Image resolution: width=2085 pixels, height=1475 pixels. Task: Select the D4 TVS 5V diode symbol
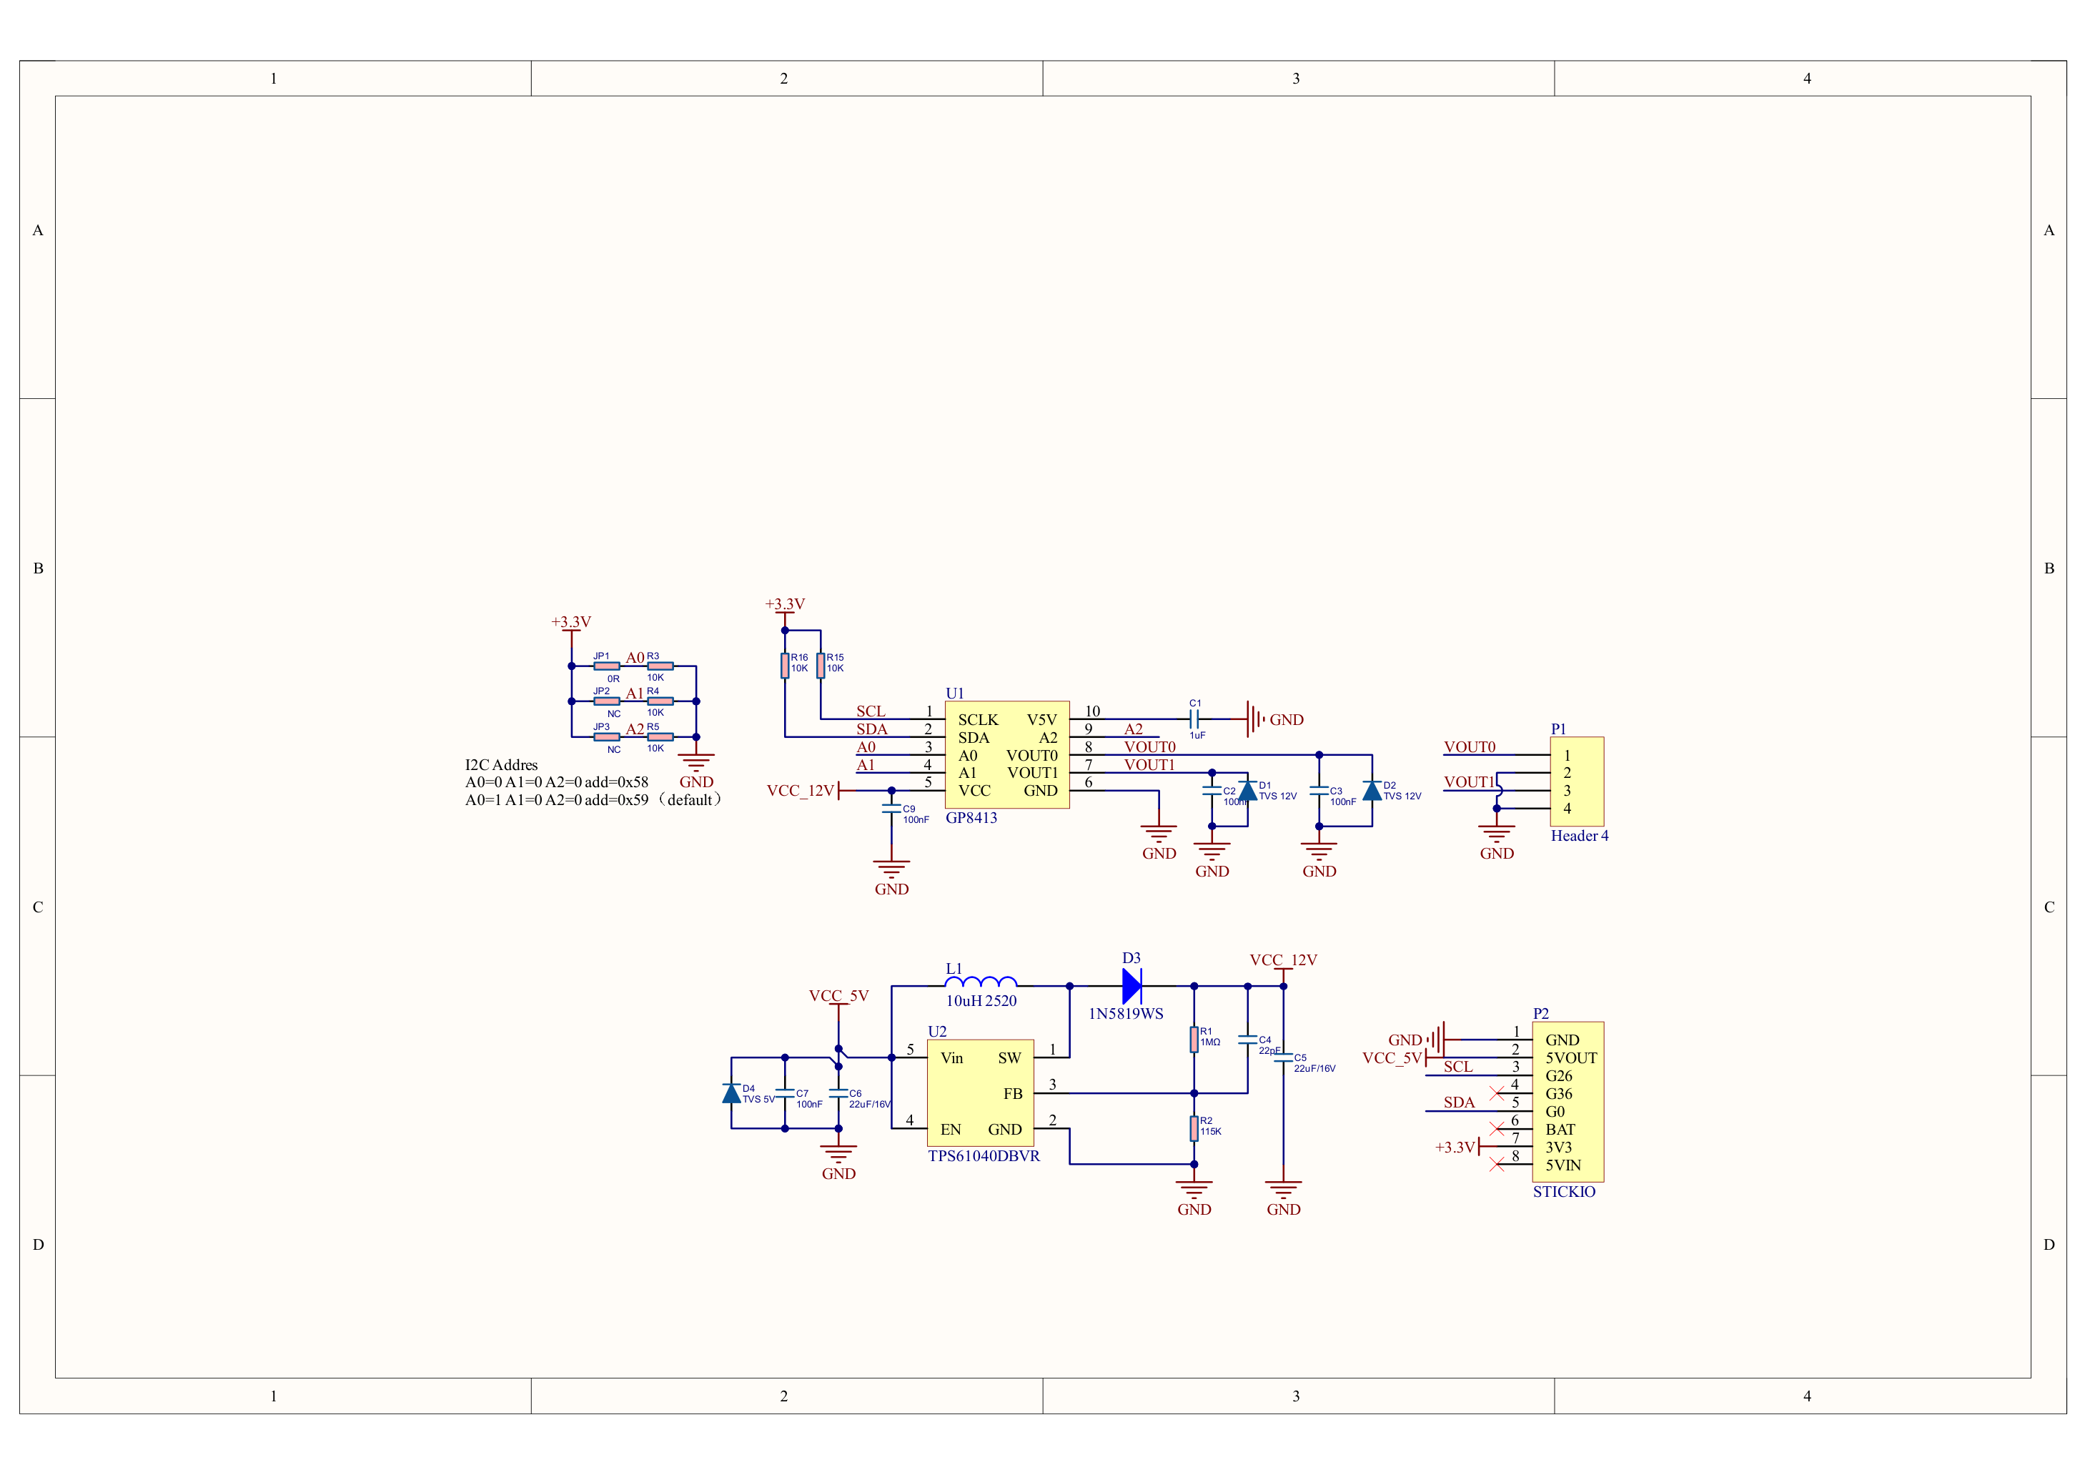tap(731, 1092)
